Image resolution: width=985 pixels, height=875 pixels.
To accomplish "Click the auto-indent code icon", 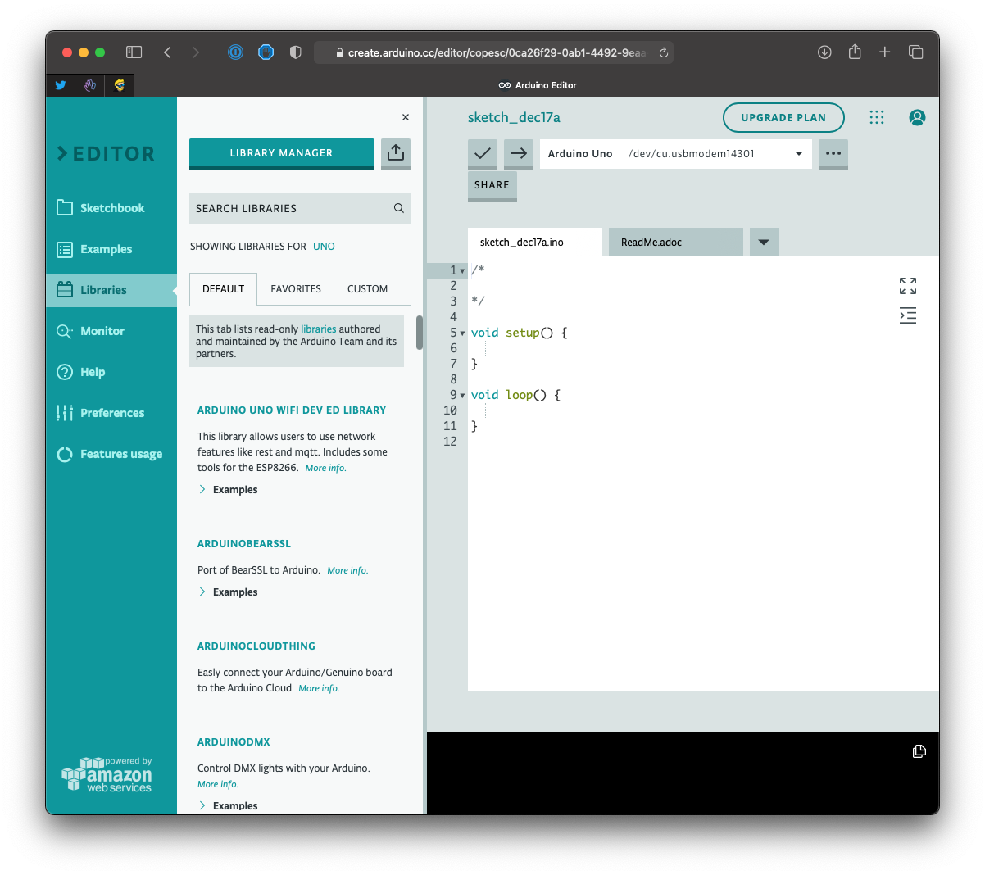I will point(907,315).
